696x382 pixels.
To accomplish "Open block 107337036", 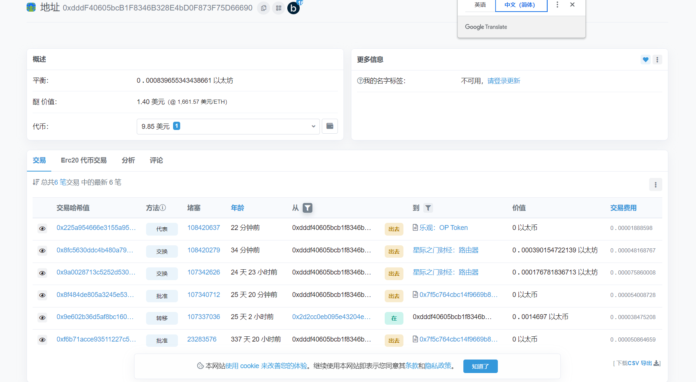I will pyautogui.click(x=204, y=317).
